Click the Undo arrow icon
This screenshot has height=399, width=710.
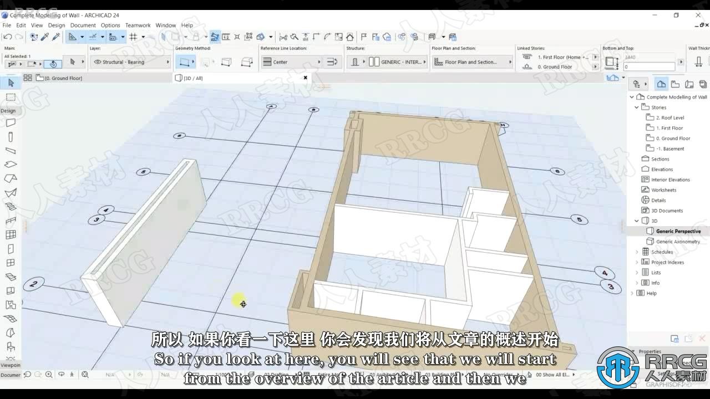coord(8,37)
